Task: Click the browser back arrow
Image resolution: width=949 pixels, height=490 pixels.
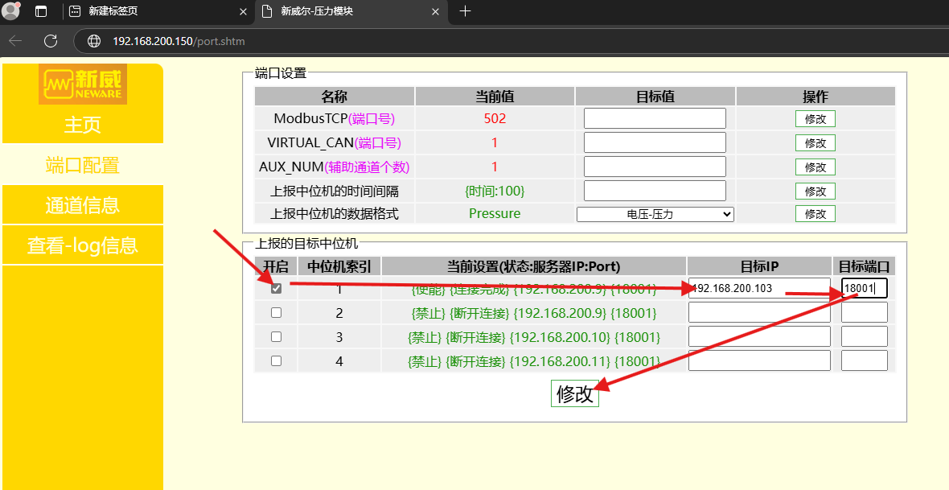Action: pos(15,41)
